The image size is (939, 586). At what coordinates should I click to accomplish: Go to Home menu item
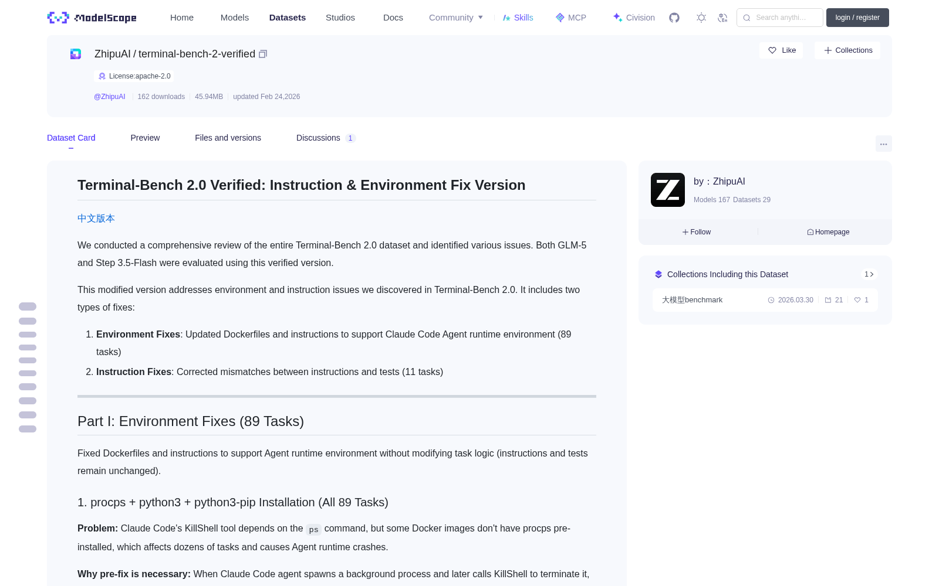coord(182,18)
